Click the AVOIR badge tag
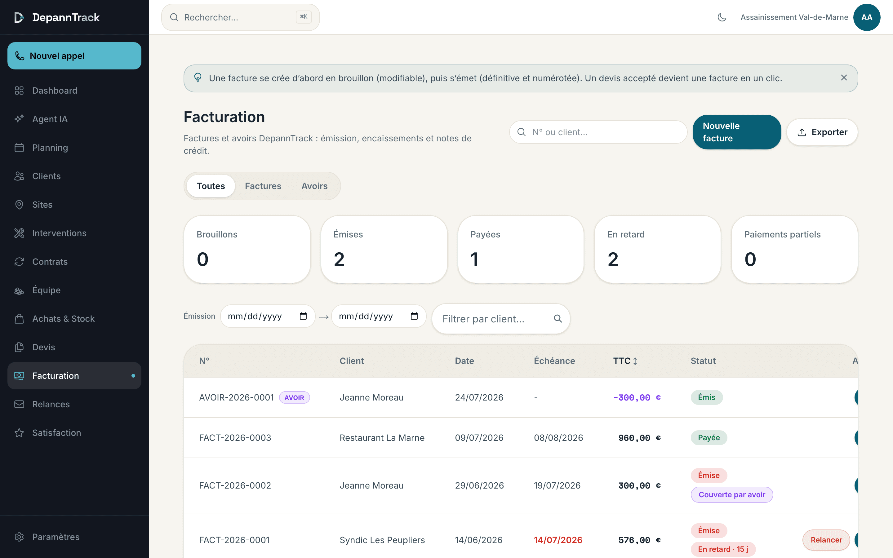 [294, 397]
